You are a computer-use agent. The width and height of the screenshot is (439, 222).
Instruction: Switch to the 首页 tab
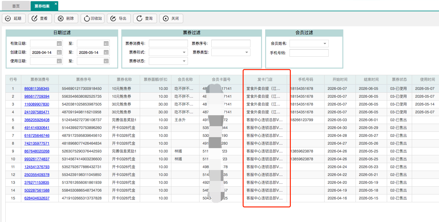pos(16,6)
